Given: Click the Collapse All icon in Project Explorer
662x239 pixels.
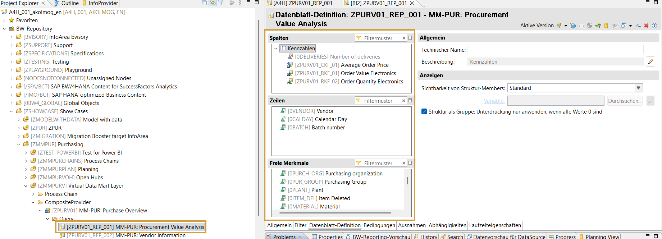Looking at the screenshot, I should coord(205,3).
